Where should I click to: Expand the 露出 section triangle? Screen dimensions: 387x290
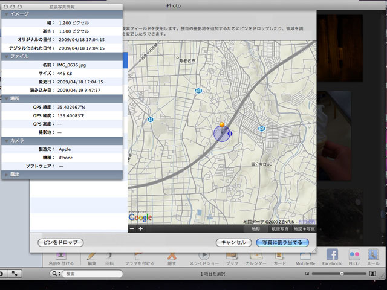(x=7, y=175)
